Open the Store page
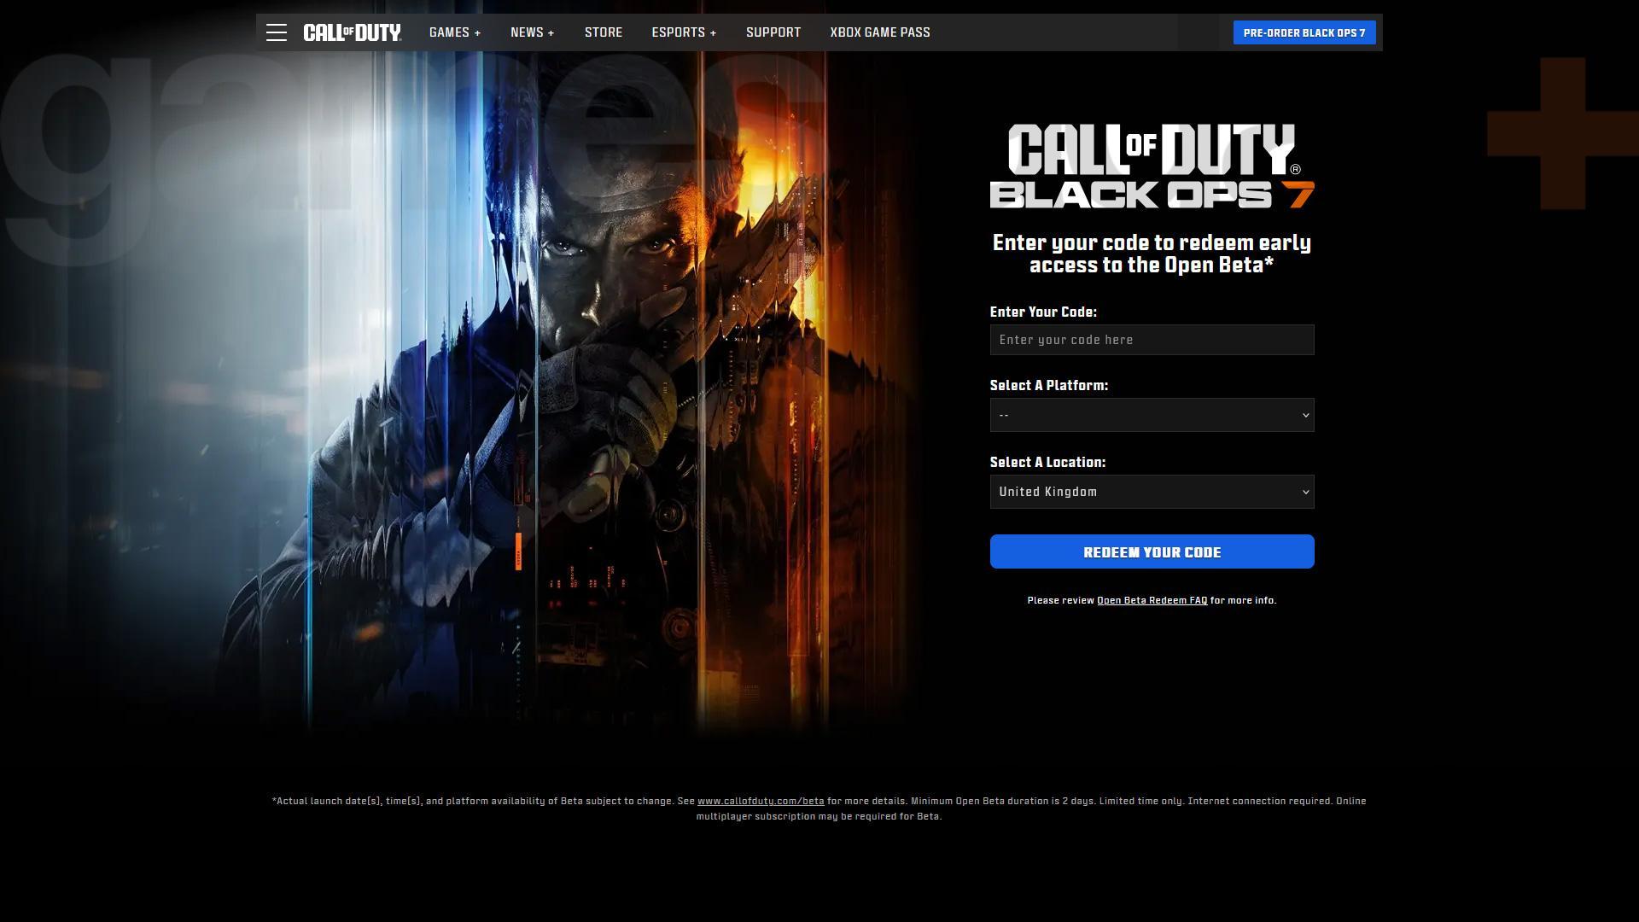Image resolution: width=1639 pixels, height=922 pixels. click(603, 32)
